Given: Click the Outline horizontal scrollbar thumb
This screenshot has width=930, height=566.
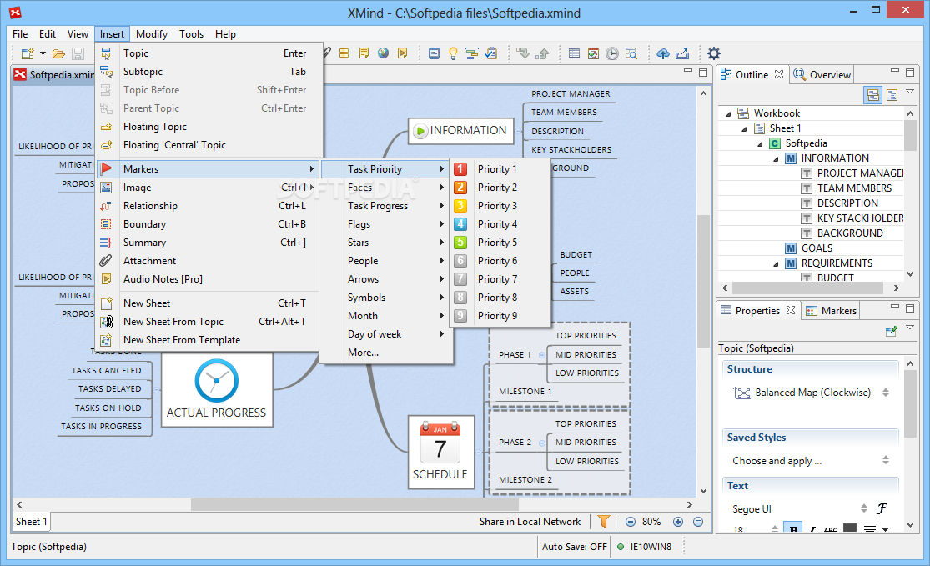Looking at the screenshot, I should [808, 288].
